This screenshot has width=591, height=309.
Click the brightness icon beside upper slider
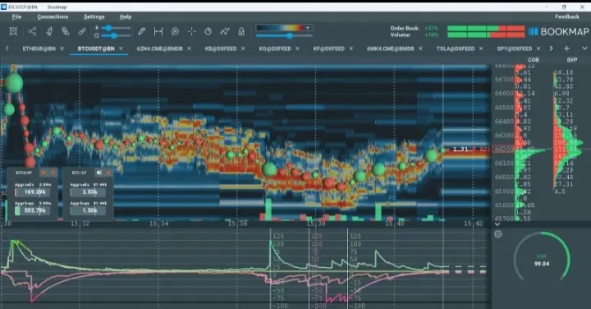click(97, 28)
